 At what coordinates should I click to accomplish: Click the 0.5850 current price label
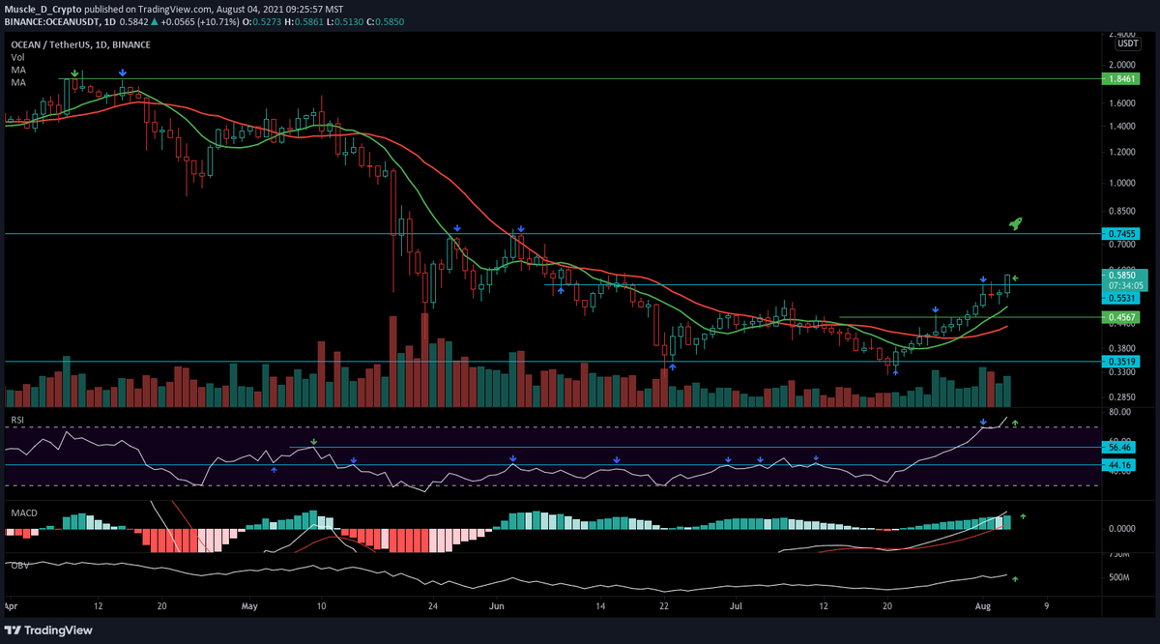point(1123,275)
